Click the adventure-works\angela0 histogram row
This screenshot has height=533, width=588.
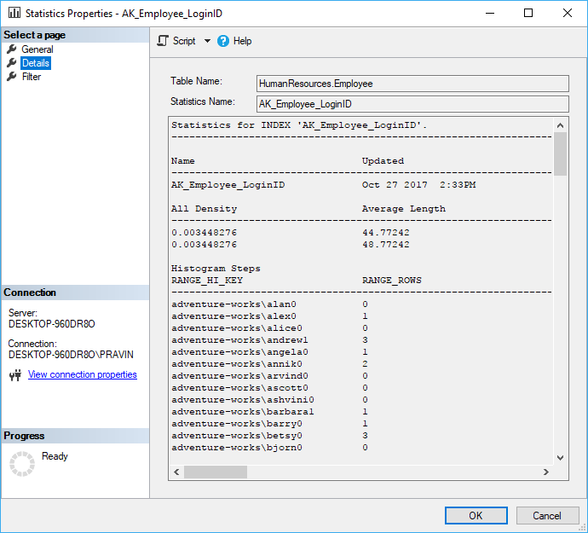click(x=269, y=352)
